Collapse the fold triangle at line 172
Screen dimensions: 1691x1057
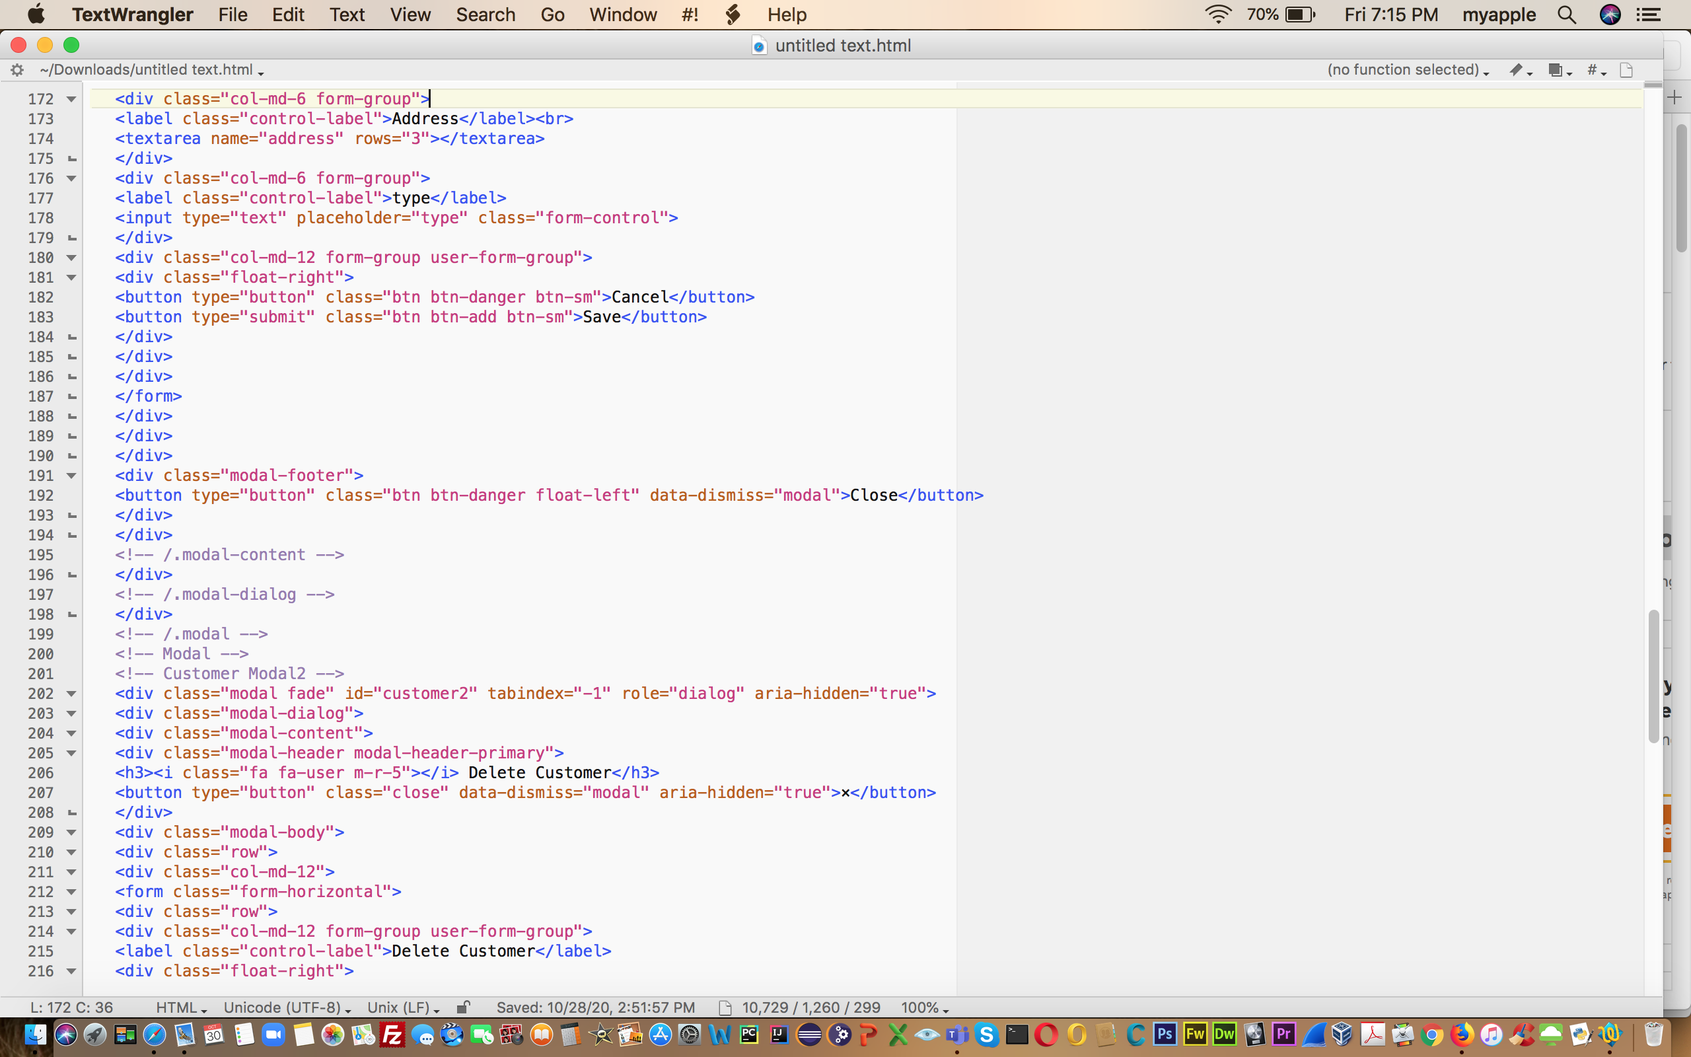pos(71,99)
